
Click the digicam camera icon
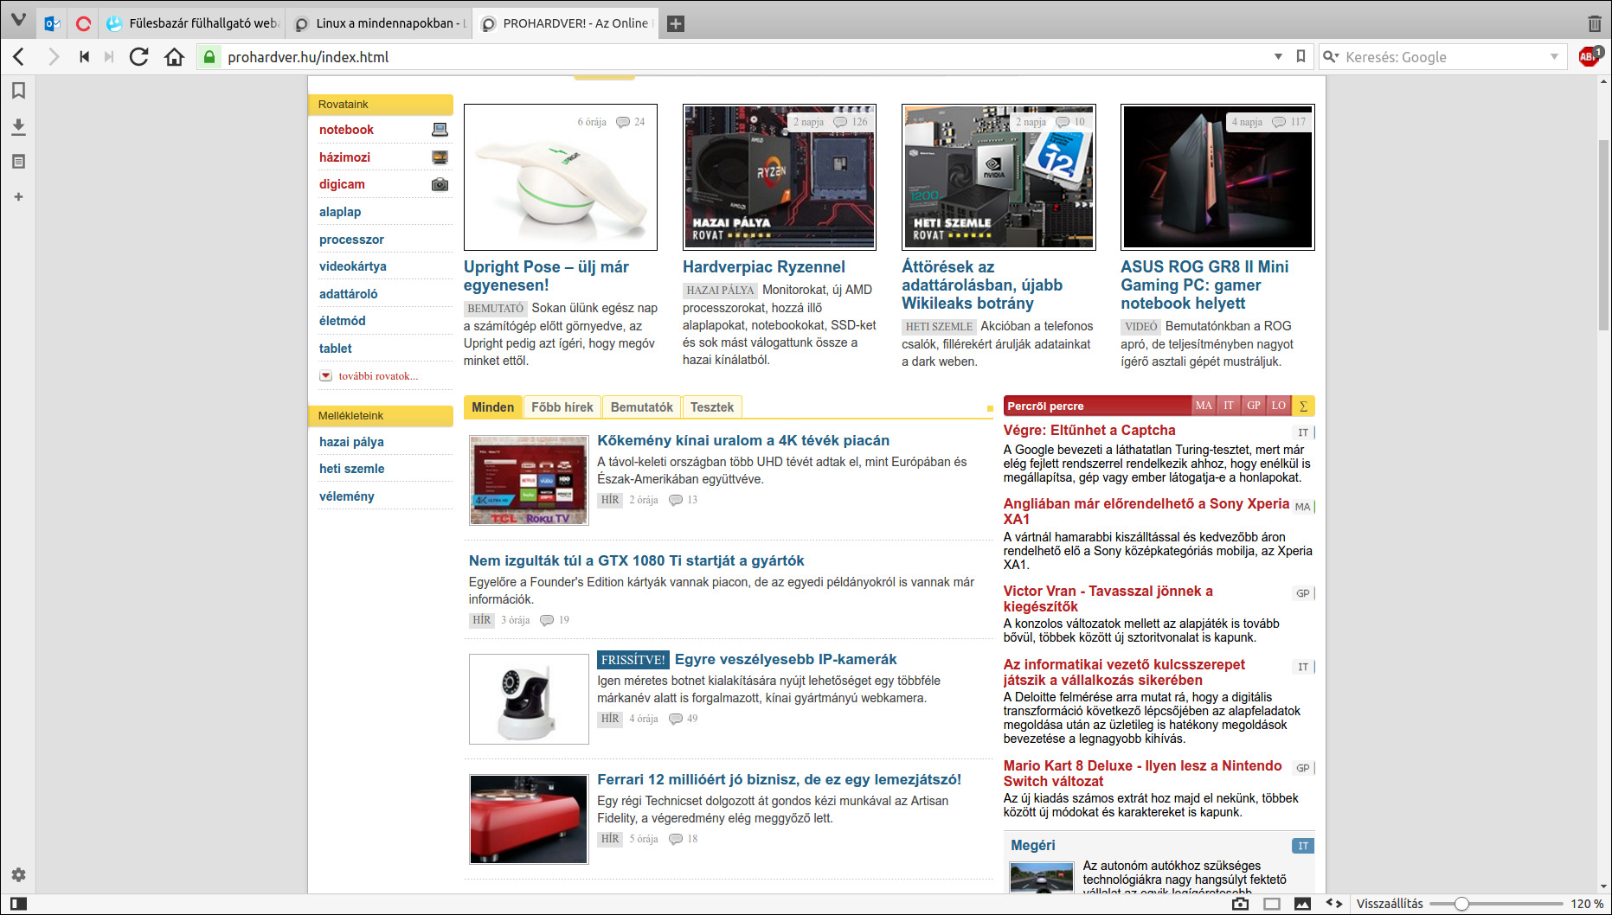[x=440, y=184]
